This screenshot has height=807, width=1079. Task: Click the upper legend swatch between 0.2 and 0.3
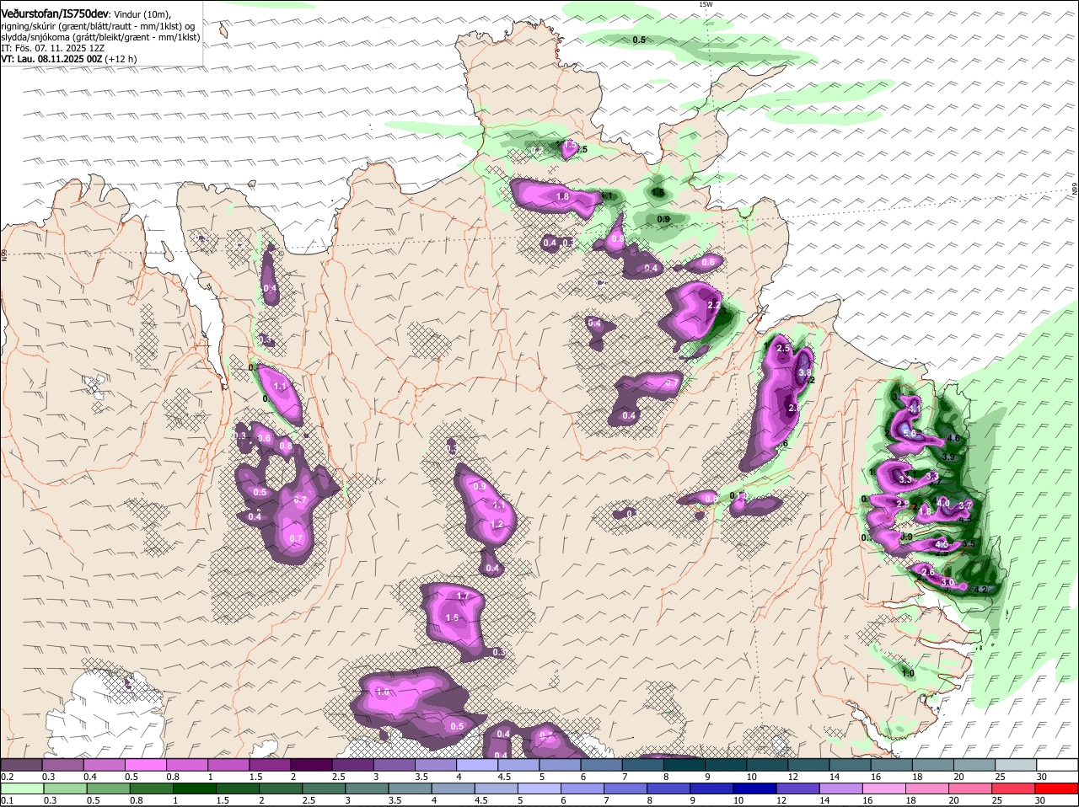click(x=21, y=765)
